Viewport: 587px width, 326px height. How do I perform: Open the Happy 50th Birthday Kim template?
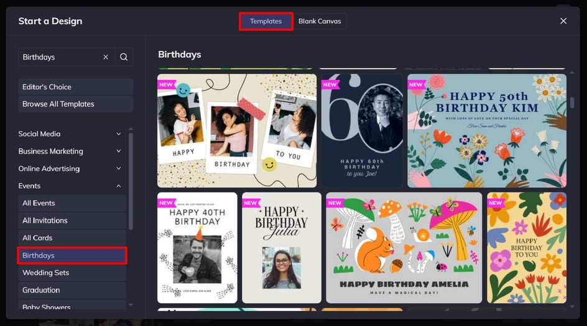point(487,130)
